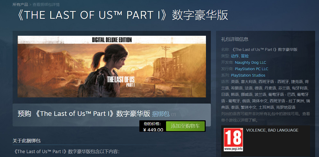Click the 预购 bundle purchase title
Viewport: 319px width, 157px height.
(x=84, y=114)
